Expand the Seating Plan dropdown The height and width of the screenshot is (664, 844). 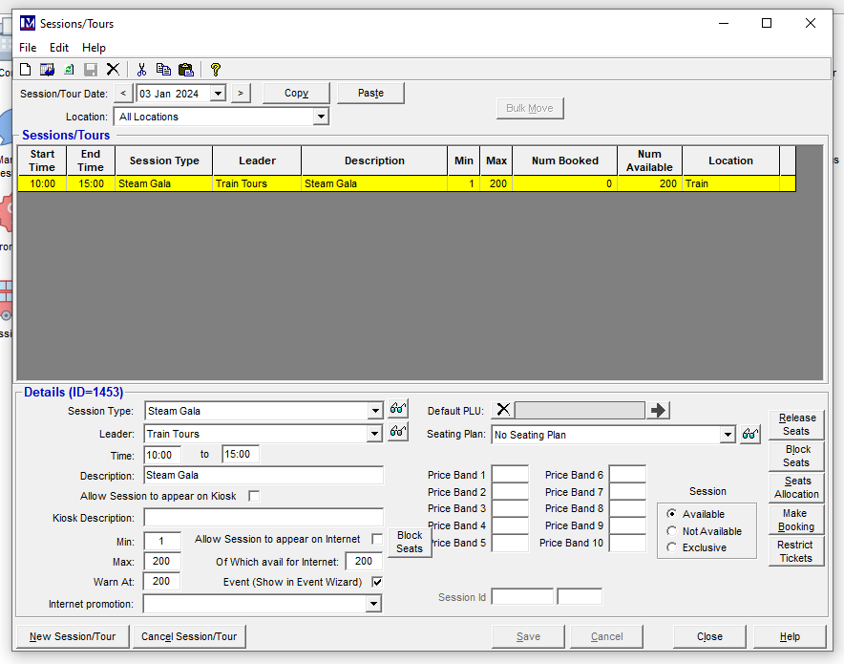coord(728,435)
